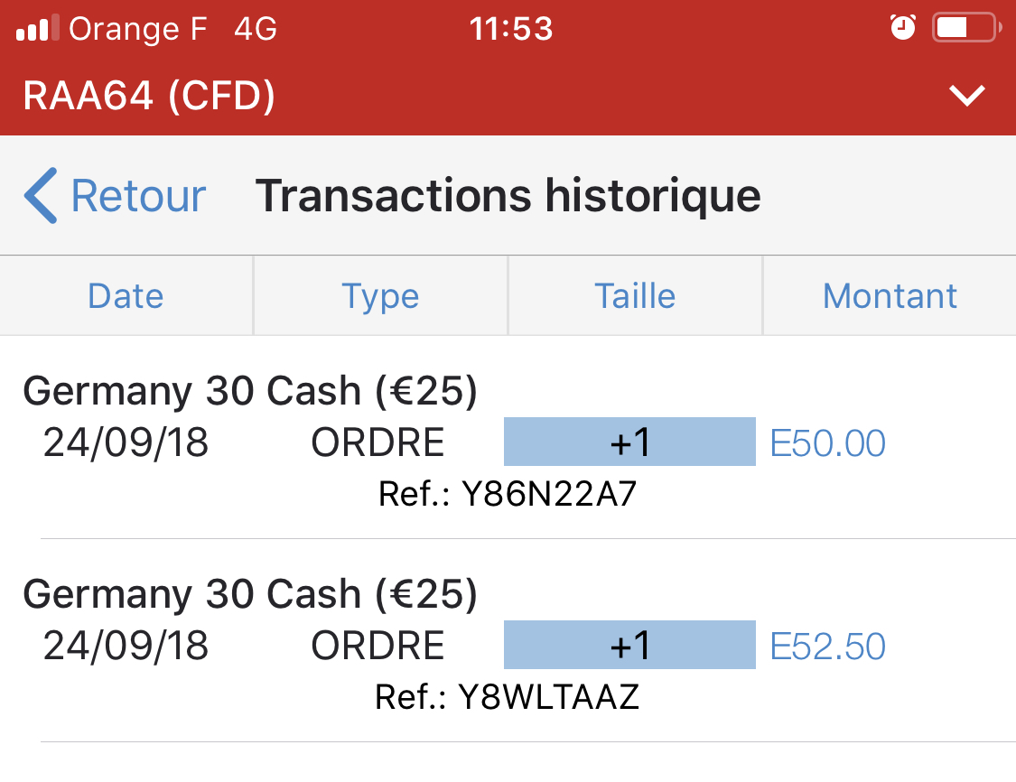Tap the E52.50 amount link
This screenshot has height=782, width=1016.
(828, 647)
